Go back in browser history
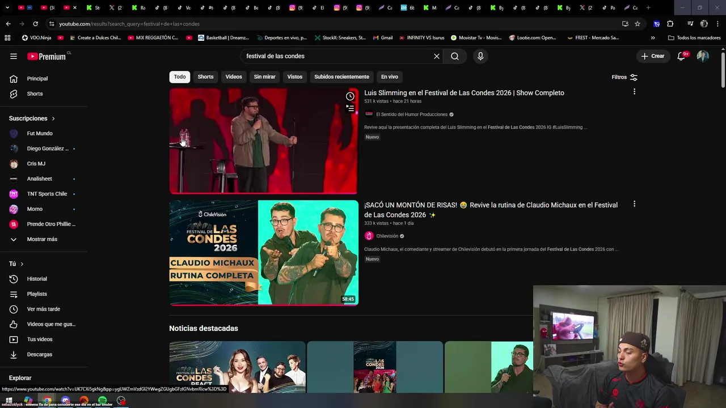 [x=8, y=24]
